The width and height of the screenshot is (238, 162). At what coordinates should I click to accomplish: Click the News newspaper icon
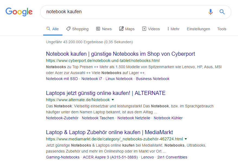pyautogui.click(x=98, y=29)
